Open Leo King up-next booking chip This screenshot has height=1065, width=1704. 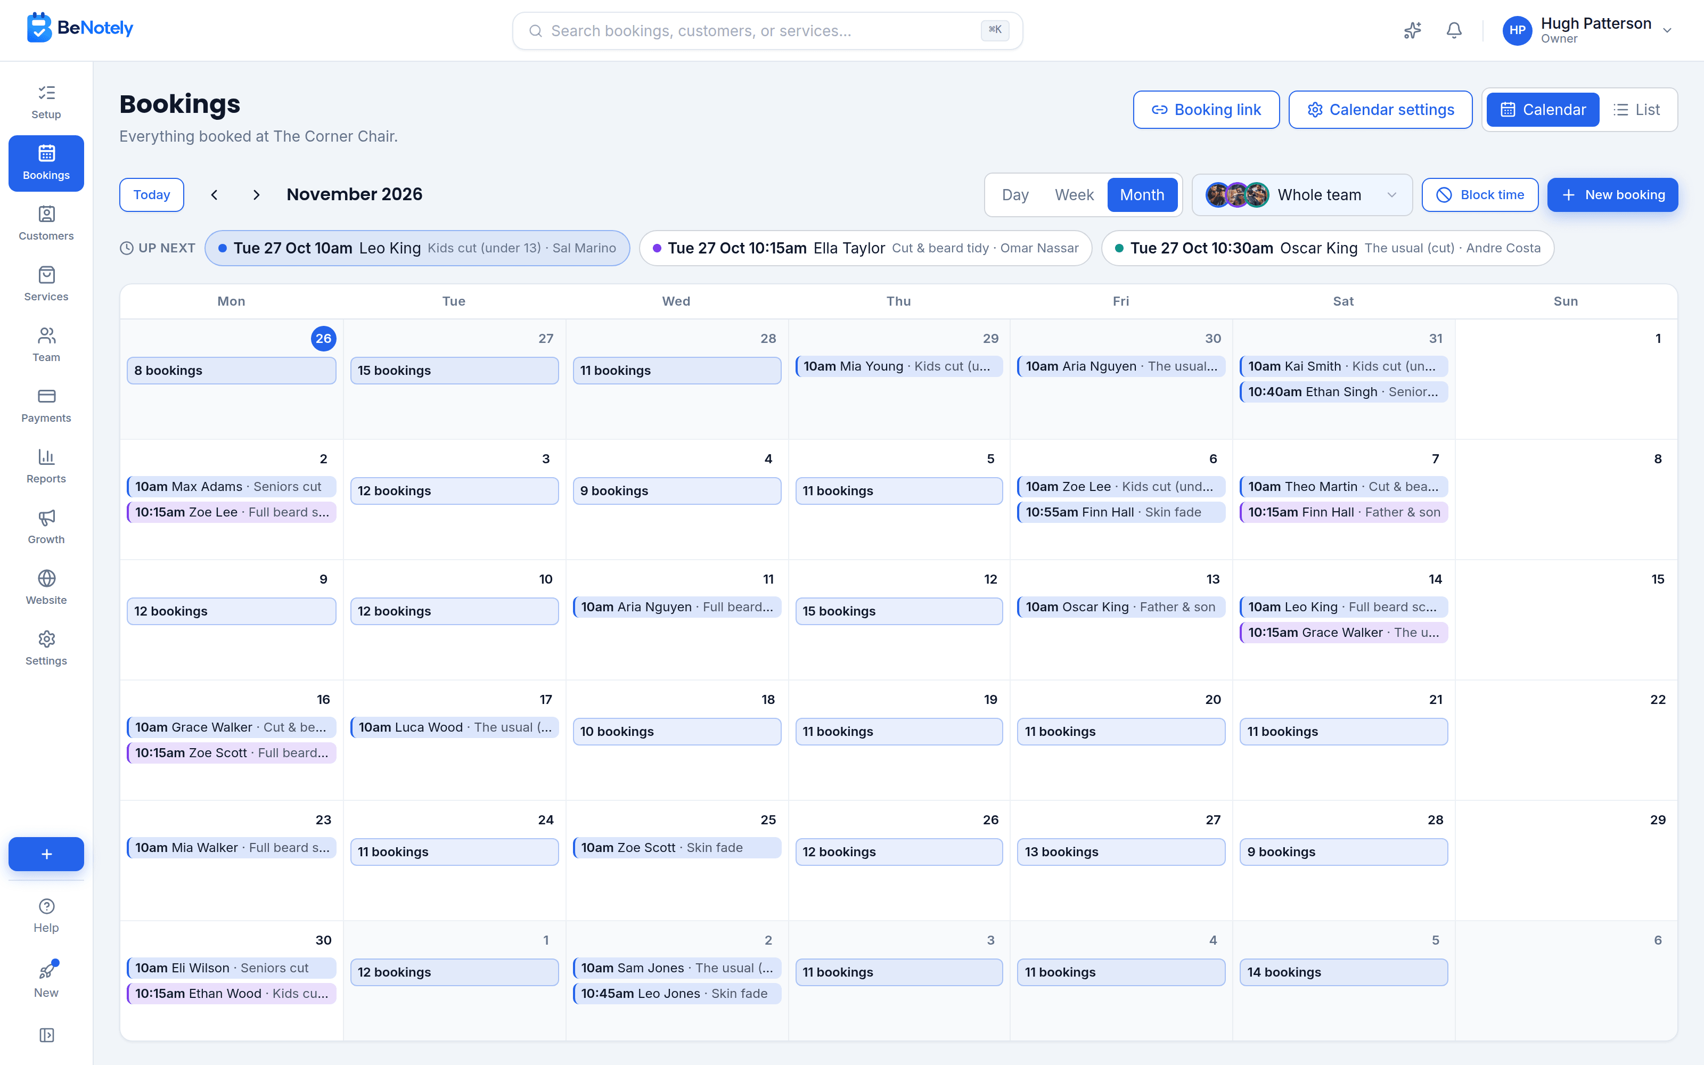point(417,248)
